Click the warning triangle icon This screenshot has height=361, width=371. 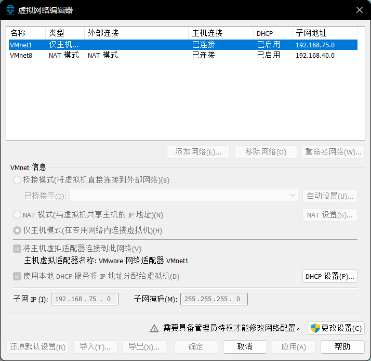[x=154, y=328]
